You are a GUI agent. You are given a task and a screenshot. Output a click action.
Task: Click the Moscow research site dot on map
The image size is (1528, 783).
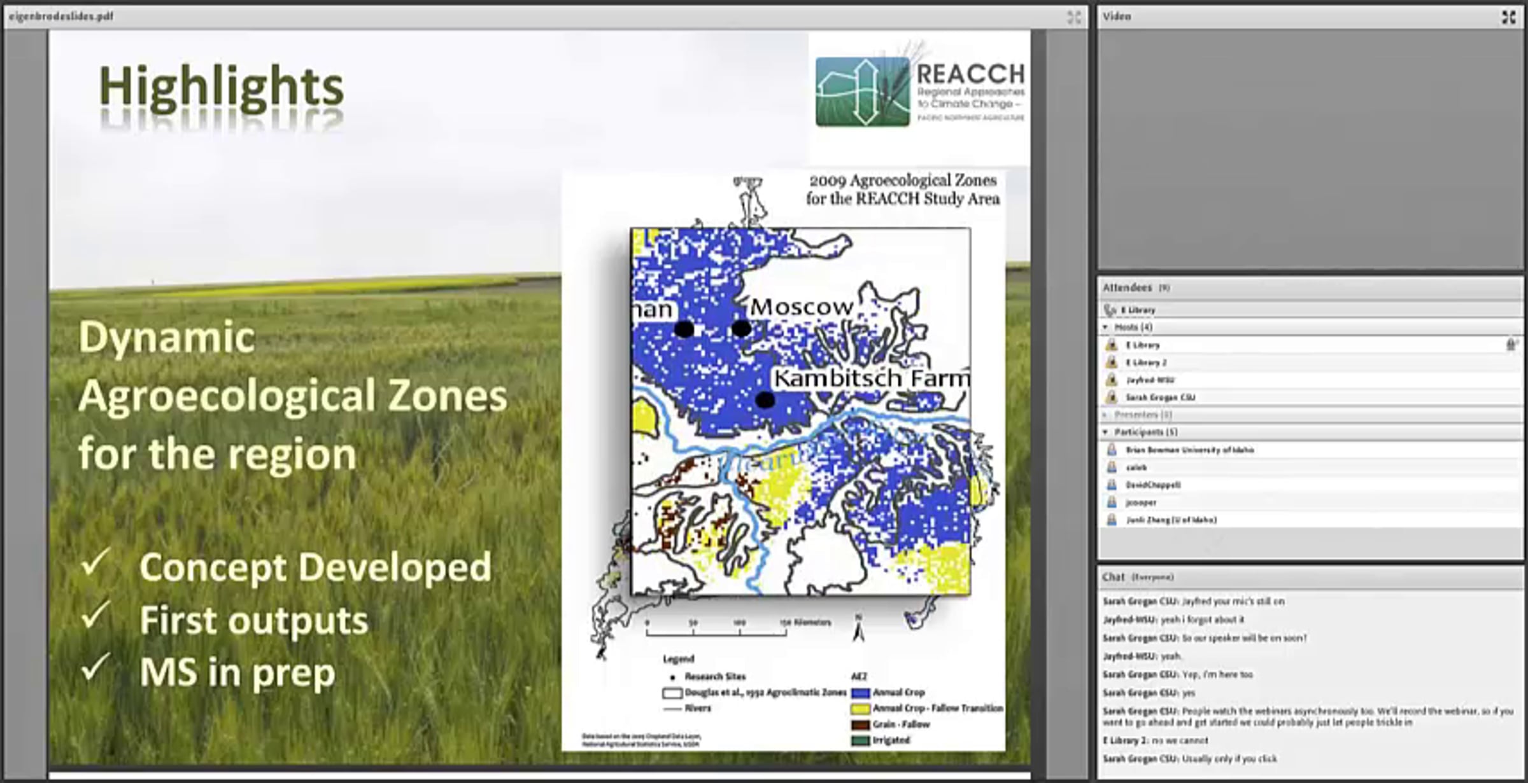click(740, 329)
